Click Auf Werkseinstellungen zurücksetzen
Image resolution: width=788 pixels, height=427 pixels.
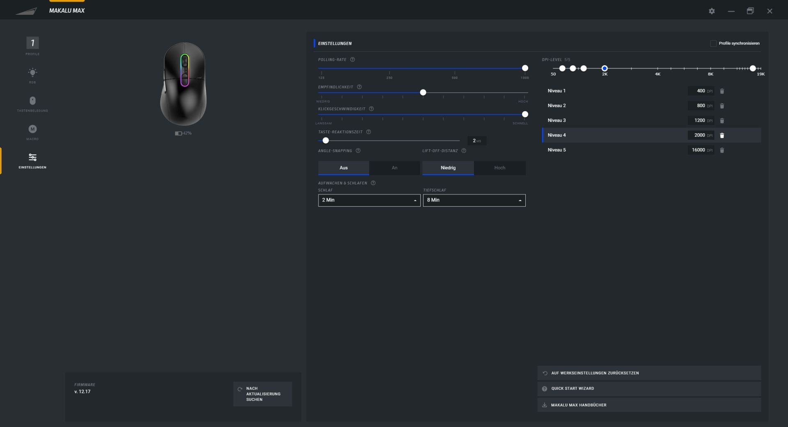pyautogui.click(x=649, y=373)
